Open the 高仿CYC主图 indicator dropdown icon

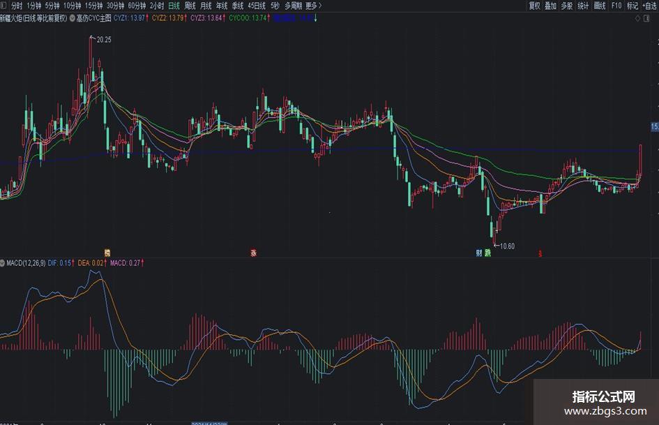click(73, 18)
